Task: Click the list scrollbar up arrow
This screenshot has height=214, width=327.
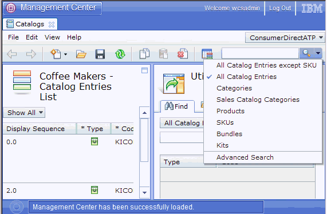Action: (x=144, y=113)
